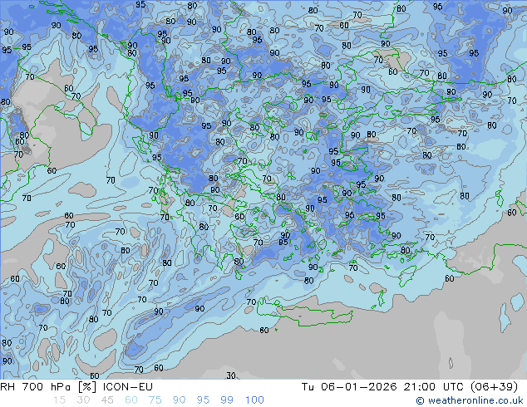Screen dimensions: 527x407
Task: Click the '21:00 UTC' time label
Action: click(x=433, y=387)
